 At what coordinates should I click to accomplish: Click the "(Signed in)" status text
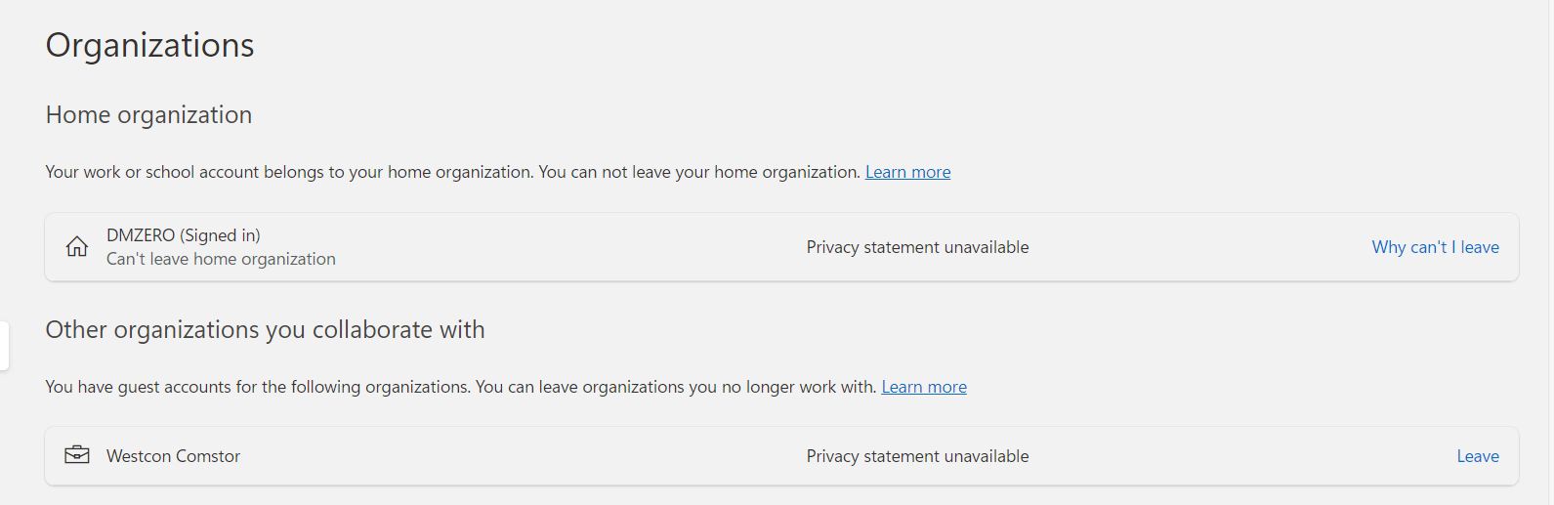point(220,235)
